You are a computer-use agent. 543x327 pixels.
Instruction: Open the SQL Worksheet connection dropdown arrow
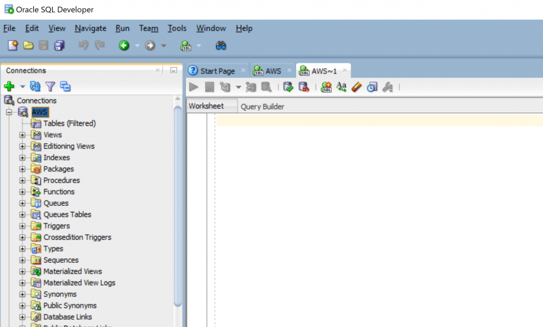(199, 46)
